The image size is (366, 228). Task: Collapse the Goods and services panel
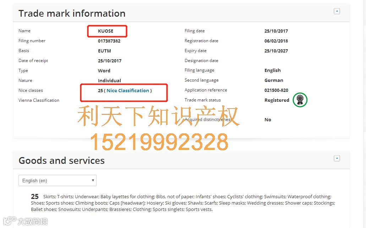pyautogui.click(x=337, y=158)
